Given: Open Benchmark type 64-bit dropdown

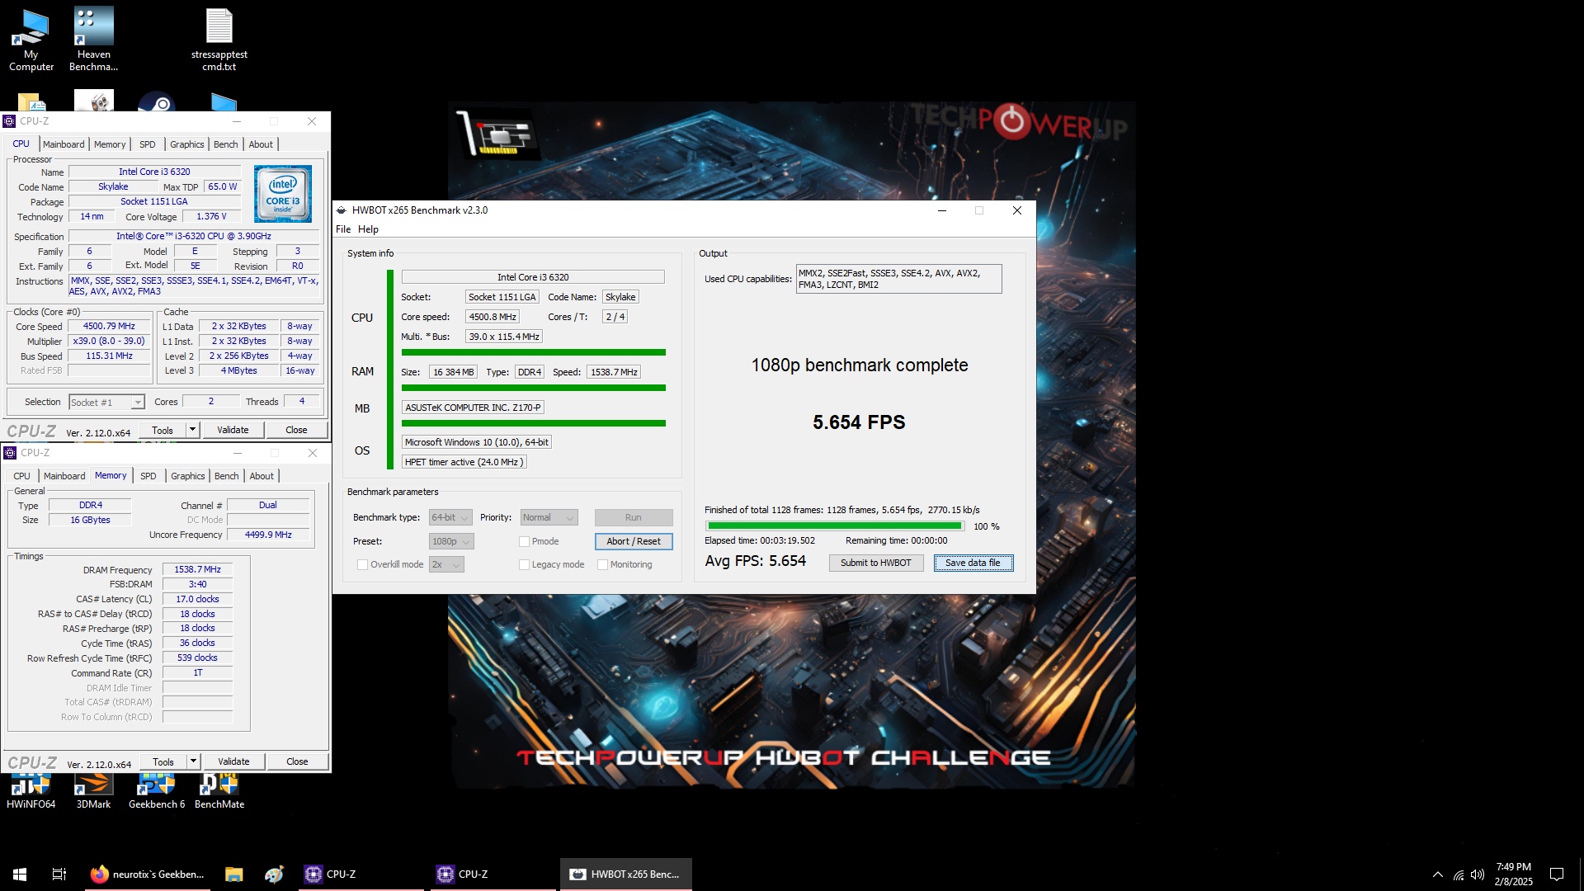Looking at the screenshot, I should [x=450, y=517].
